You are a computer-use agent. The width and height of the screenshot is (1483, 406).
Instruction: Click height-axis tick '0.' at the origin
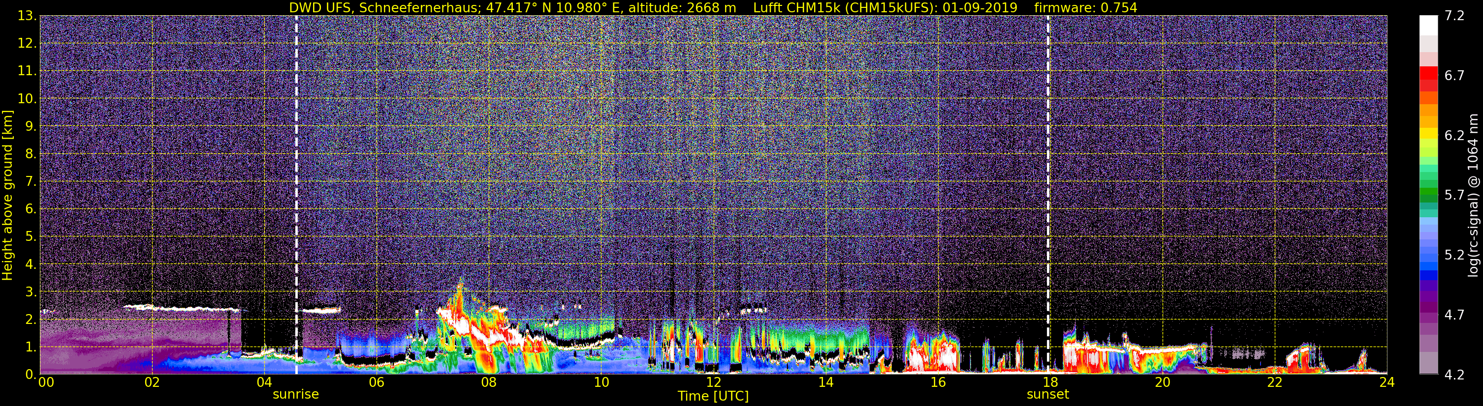[31, 375]
